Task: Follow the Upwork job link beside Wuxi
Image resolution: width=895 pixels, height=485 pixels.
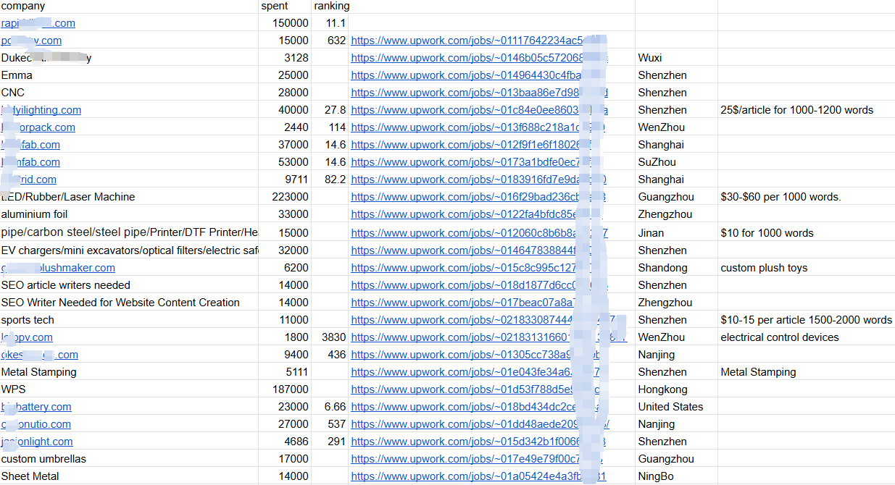Action: (479, 58)
